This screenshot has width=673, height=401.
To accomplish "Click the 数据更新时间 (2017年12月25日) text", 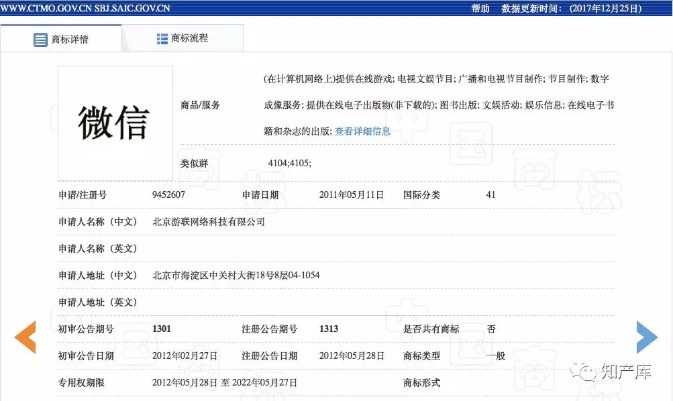I will point(571,8).
